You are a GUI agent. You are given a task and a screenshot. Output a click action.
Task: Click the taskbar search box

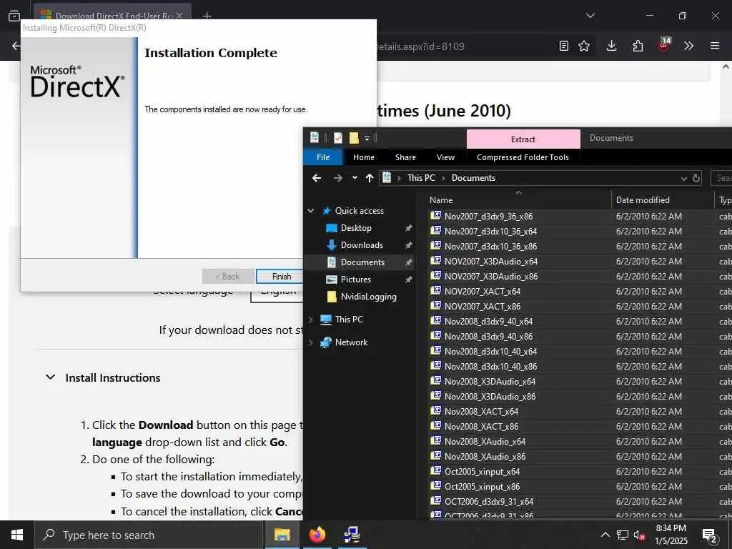pyautogui.click(x=149, y=535)
